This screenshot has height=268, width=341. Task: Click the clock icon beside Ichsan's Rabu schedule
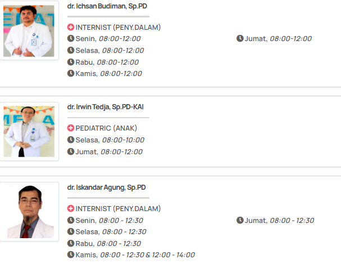[x=71, y=62]
